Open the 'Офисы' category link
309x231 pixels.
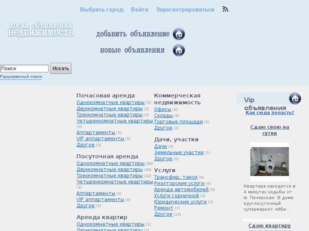coord(163,109)
